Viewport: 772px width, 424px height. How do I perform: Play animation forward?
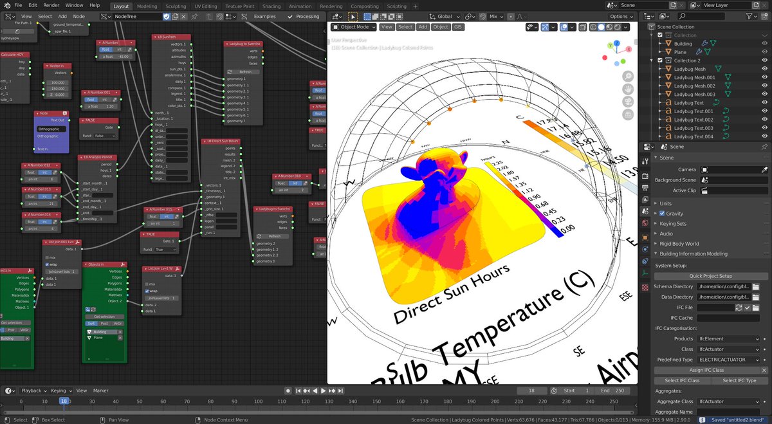[x=324, y=391]
